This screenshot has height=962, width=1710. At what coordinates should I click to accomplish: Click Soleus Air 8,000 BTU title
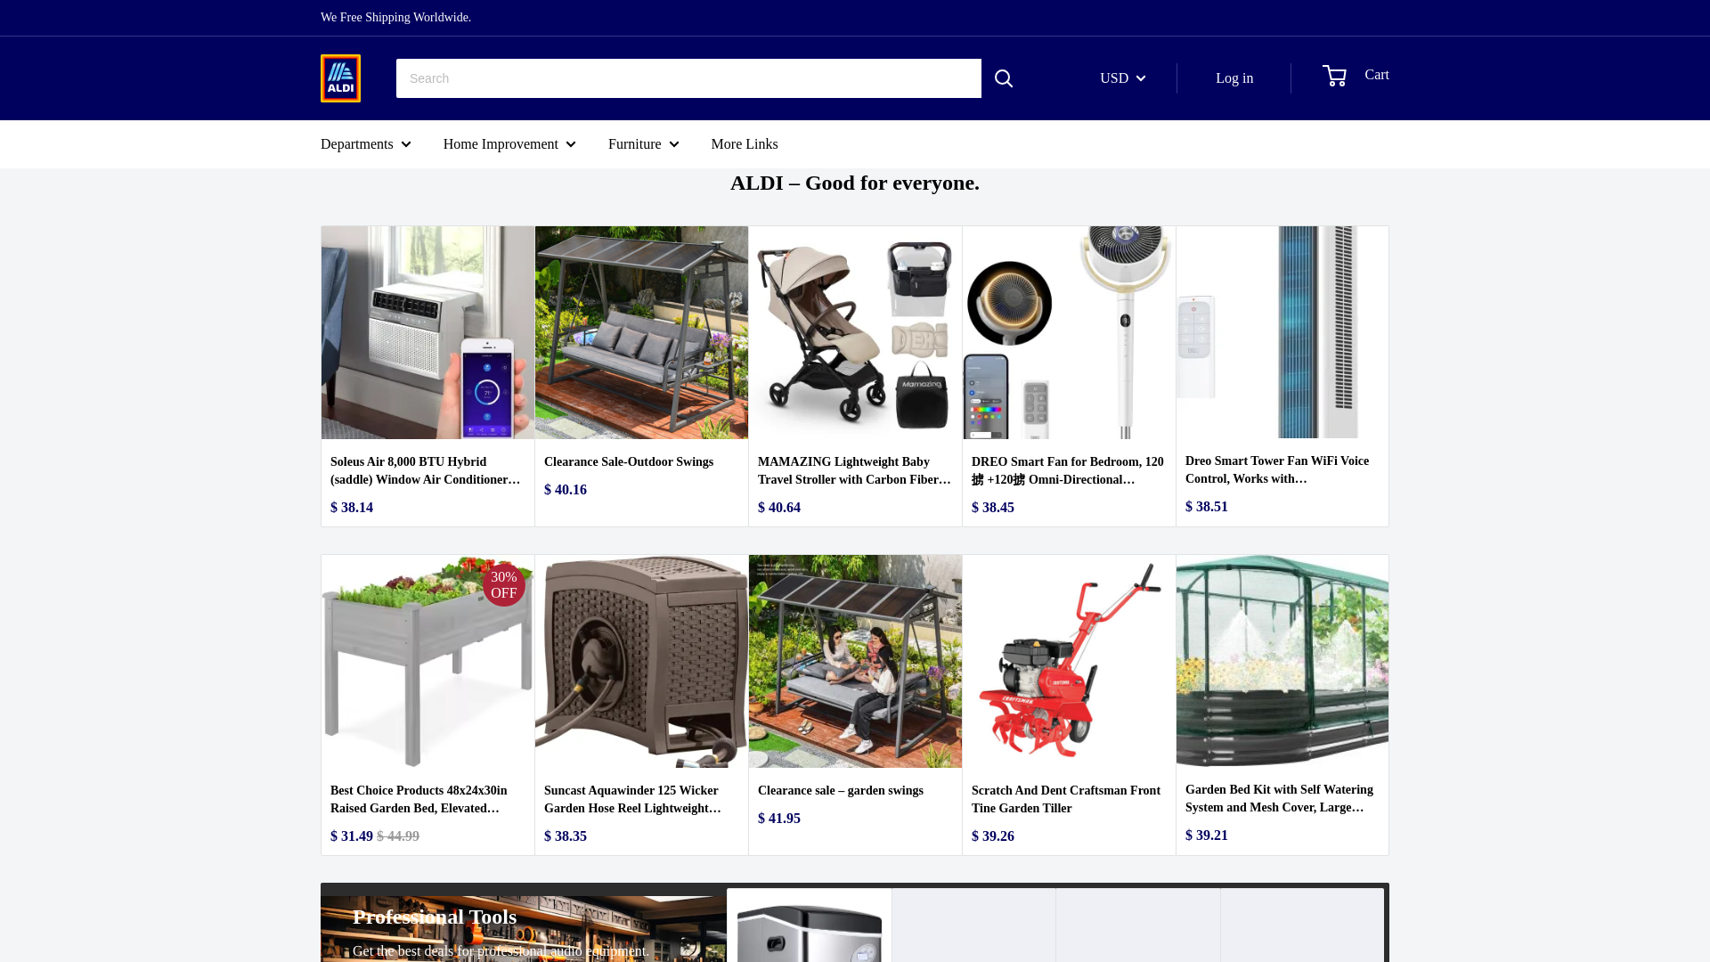click(426, 471)
